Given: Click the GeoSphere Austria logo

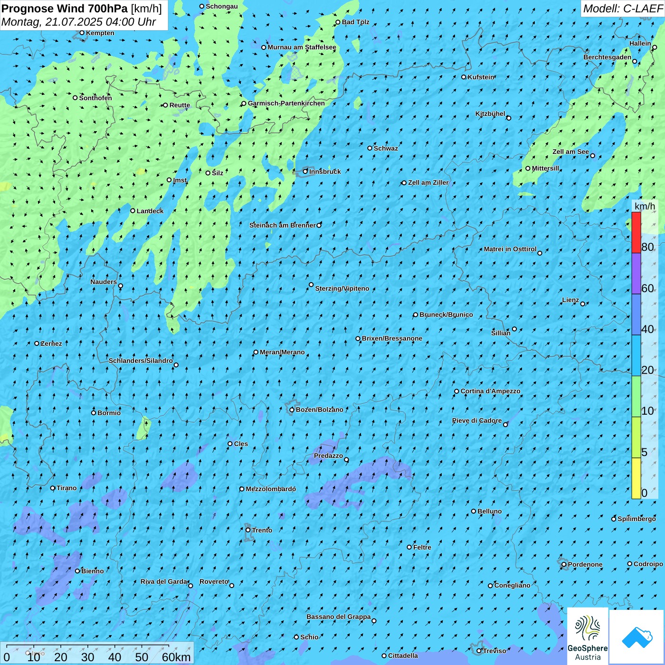Looking at the screenshot, I should tap(588, 636).
